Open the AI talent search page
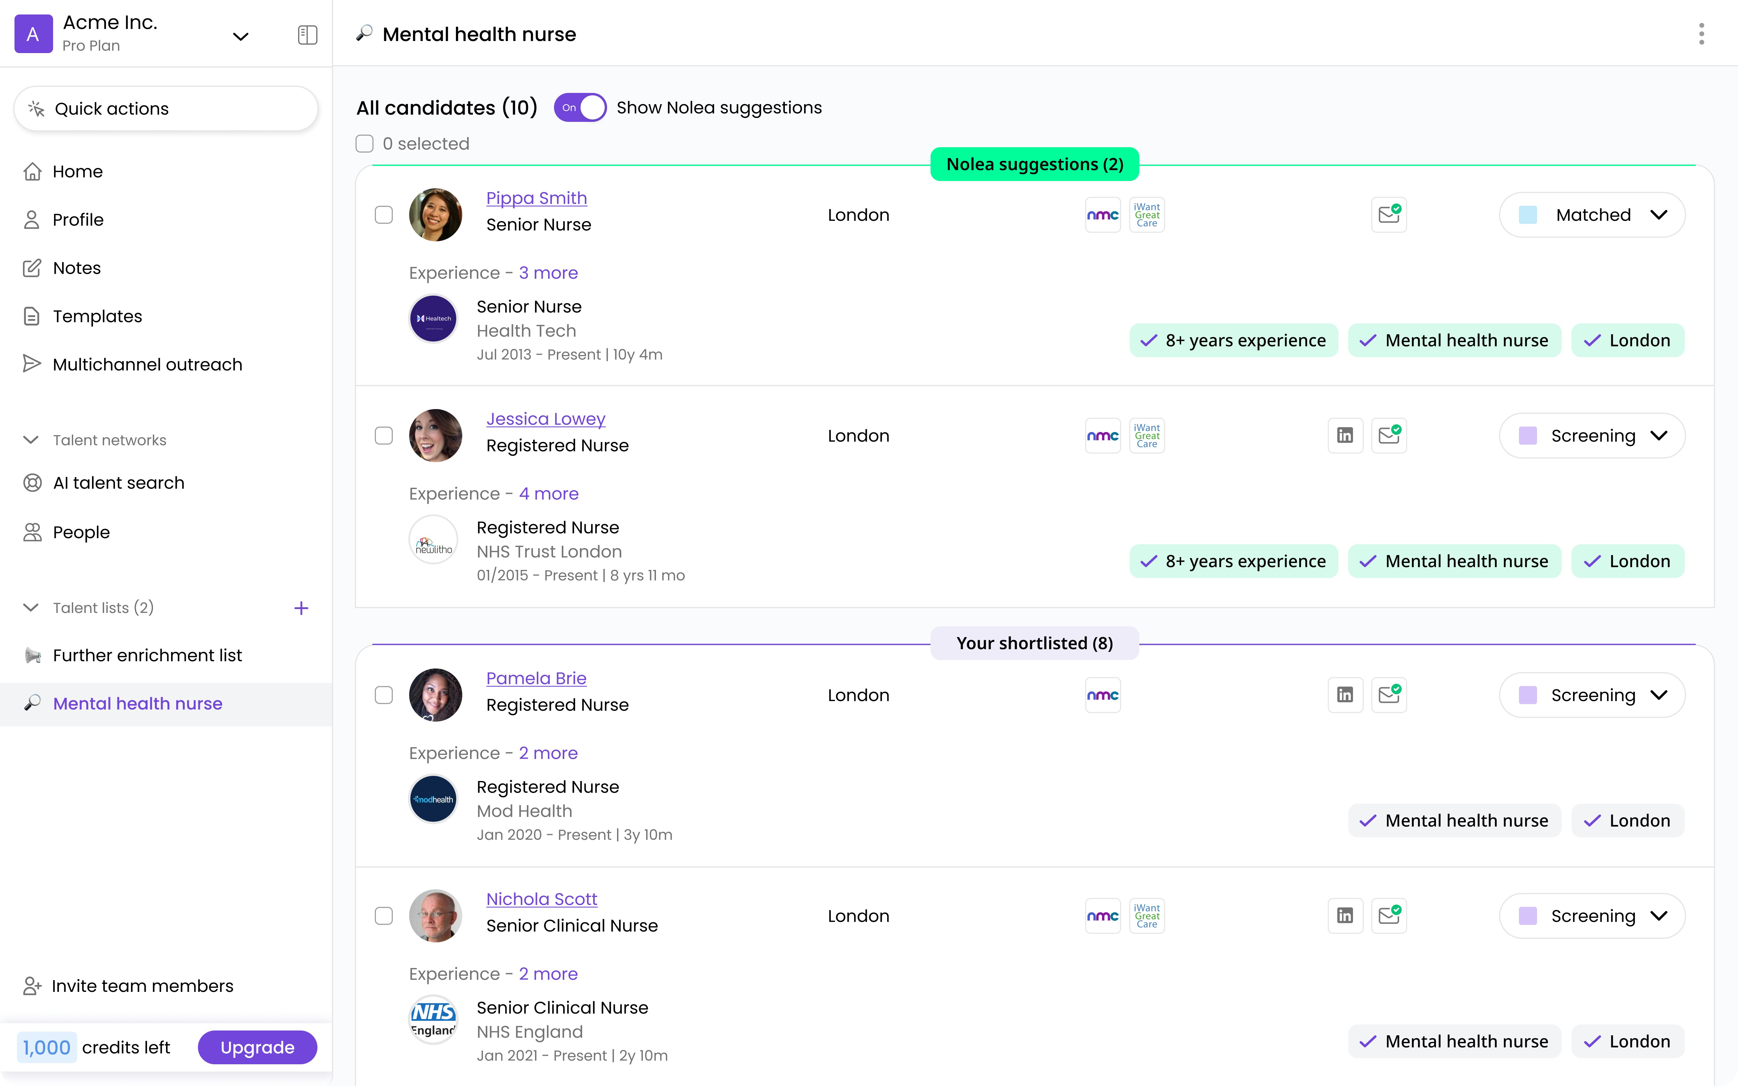This screenshot has height=1086, width=1738. point(119,483)
